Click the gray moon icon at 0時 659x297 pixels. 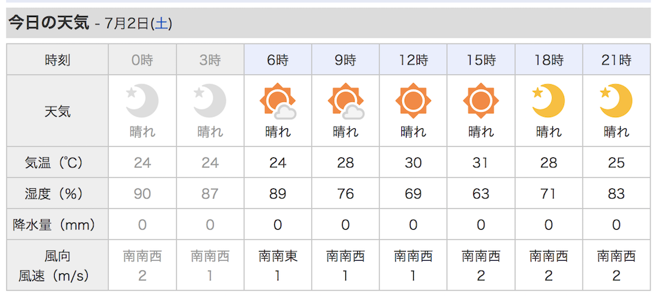click(x=142, y=101)
